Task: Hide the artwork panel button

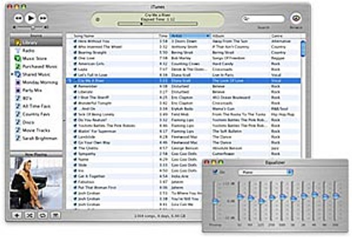Action: [55, 216]
